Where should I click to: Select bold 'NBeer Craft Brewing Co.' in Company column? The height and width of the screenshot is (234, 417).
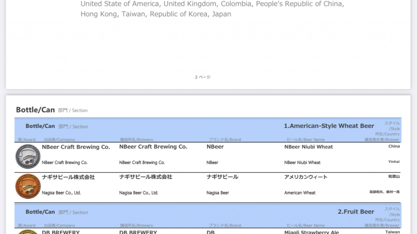(x=76, y=147)
